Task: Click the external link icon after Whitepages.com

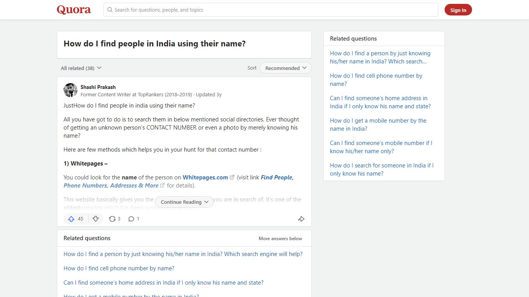Action: [x=232, y=178]
